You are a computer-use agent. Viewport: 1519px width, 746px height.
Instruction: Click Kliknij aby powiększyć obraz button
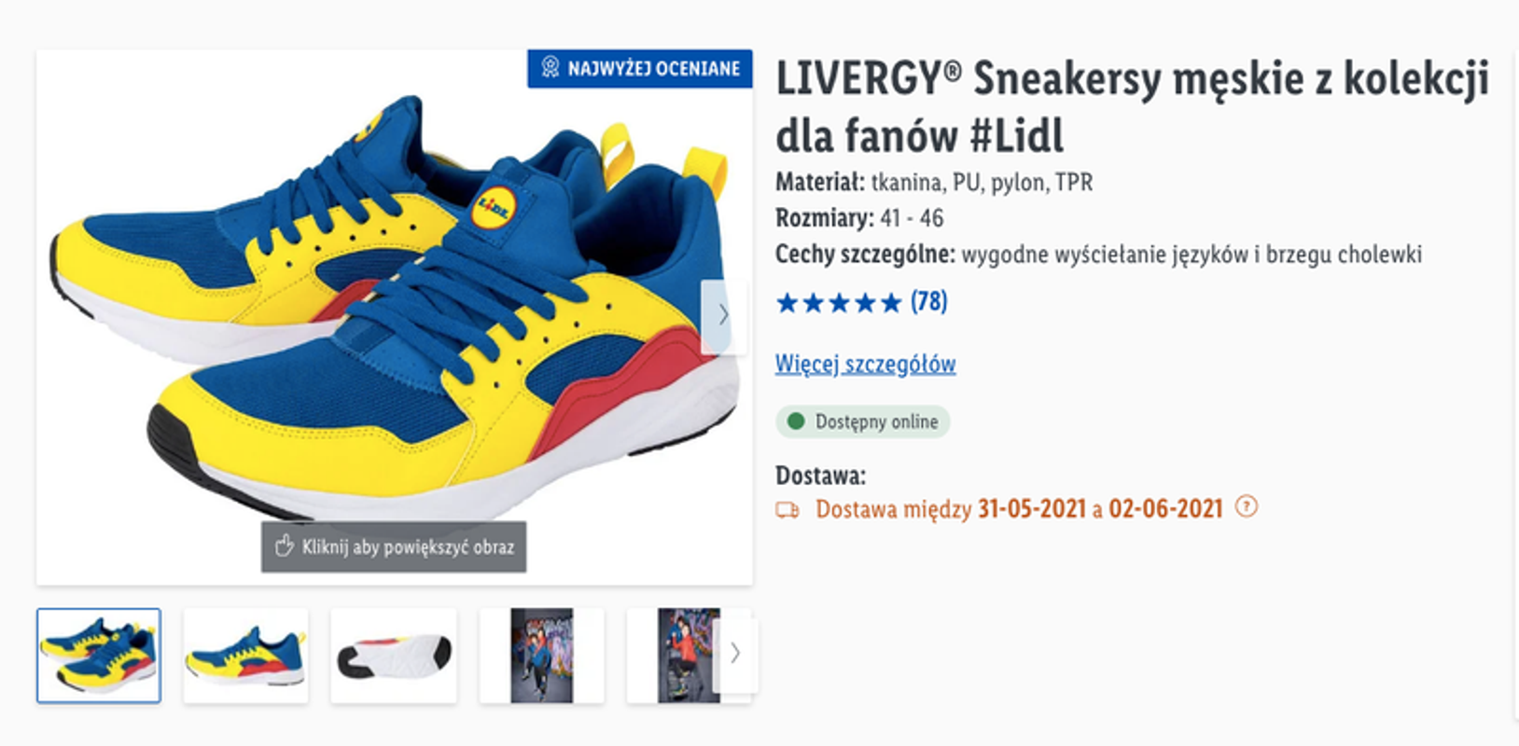394,546
